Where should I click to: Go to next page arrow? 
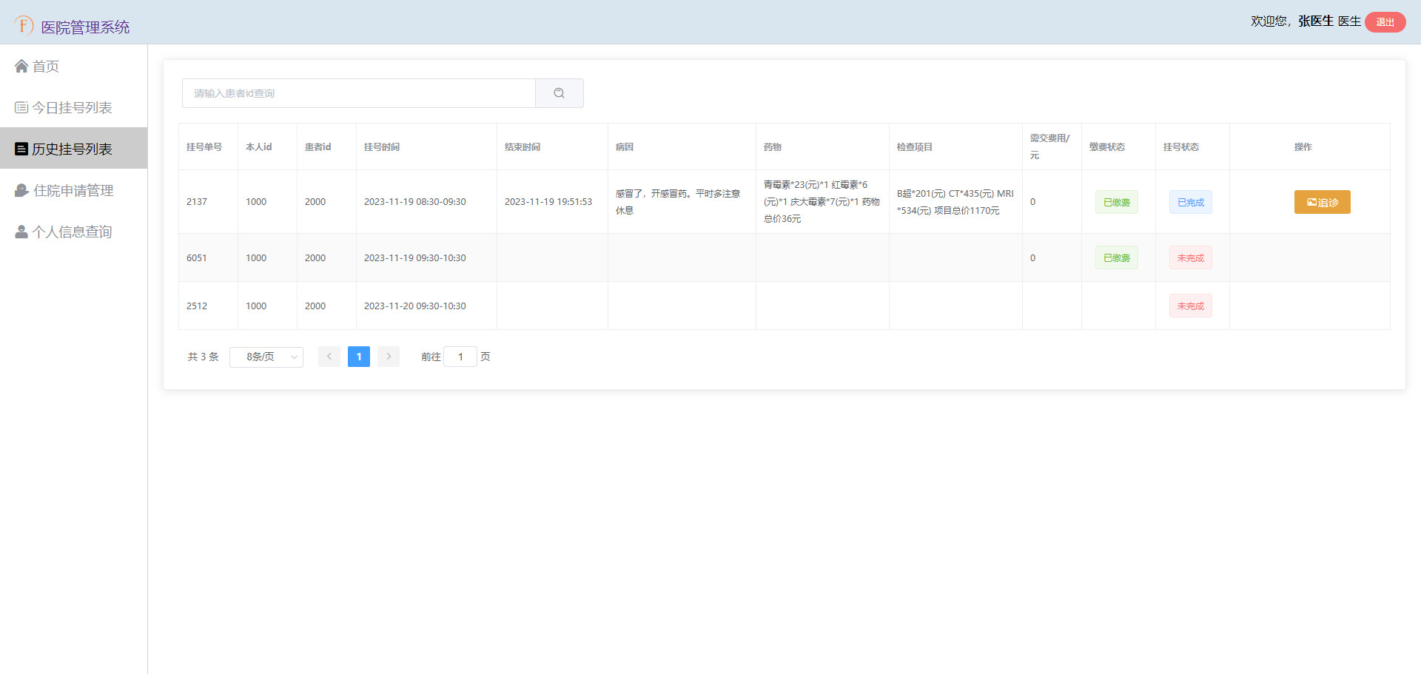coord(389,357)
